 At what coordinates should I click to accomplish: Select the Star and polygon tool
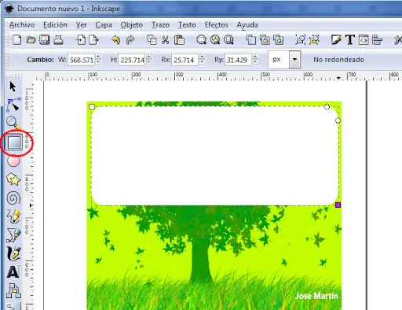tap(13, 179)
